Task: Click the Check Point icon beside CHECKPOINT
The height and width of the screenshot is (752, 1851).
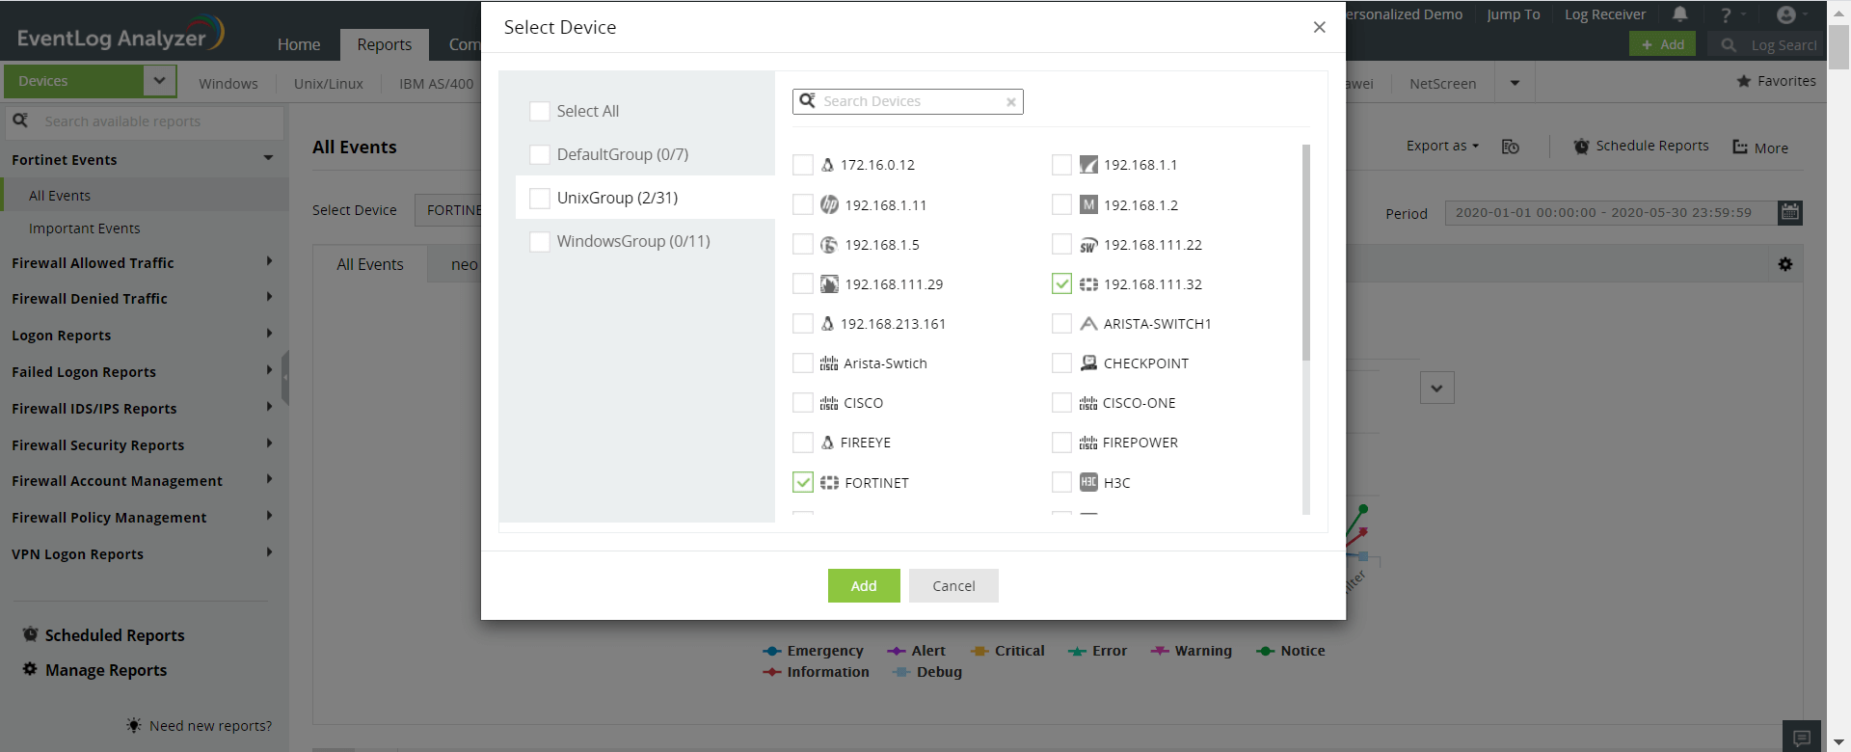Action: pos(1088,363)
